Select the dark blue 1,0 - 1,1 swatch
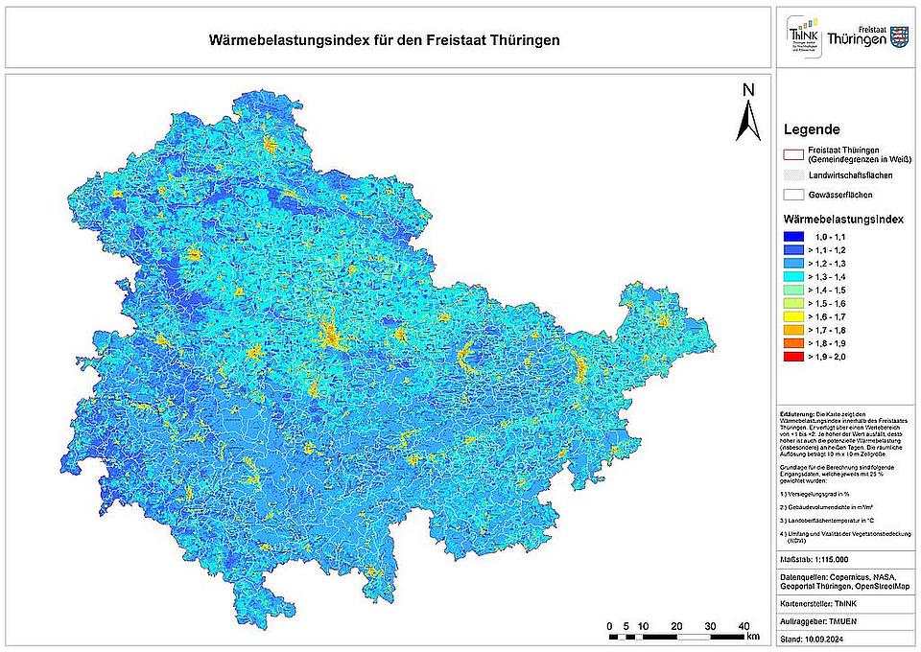Image resolution: width=921 pixels, height=652 pixels. click(x=793, y=237)
